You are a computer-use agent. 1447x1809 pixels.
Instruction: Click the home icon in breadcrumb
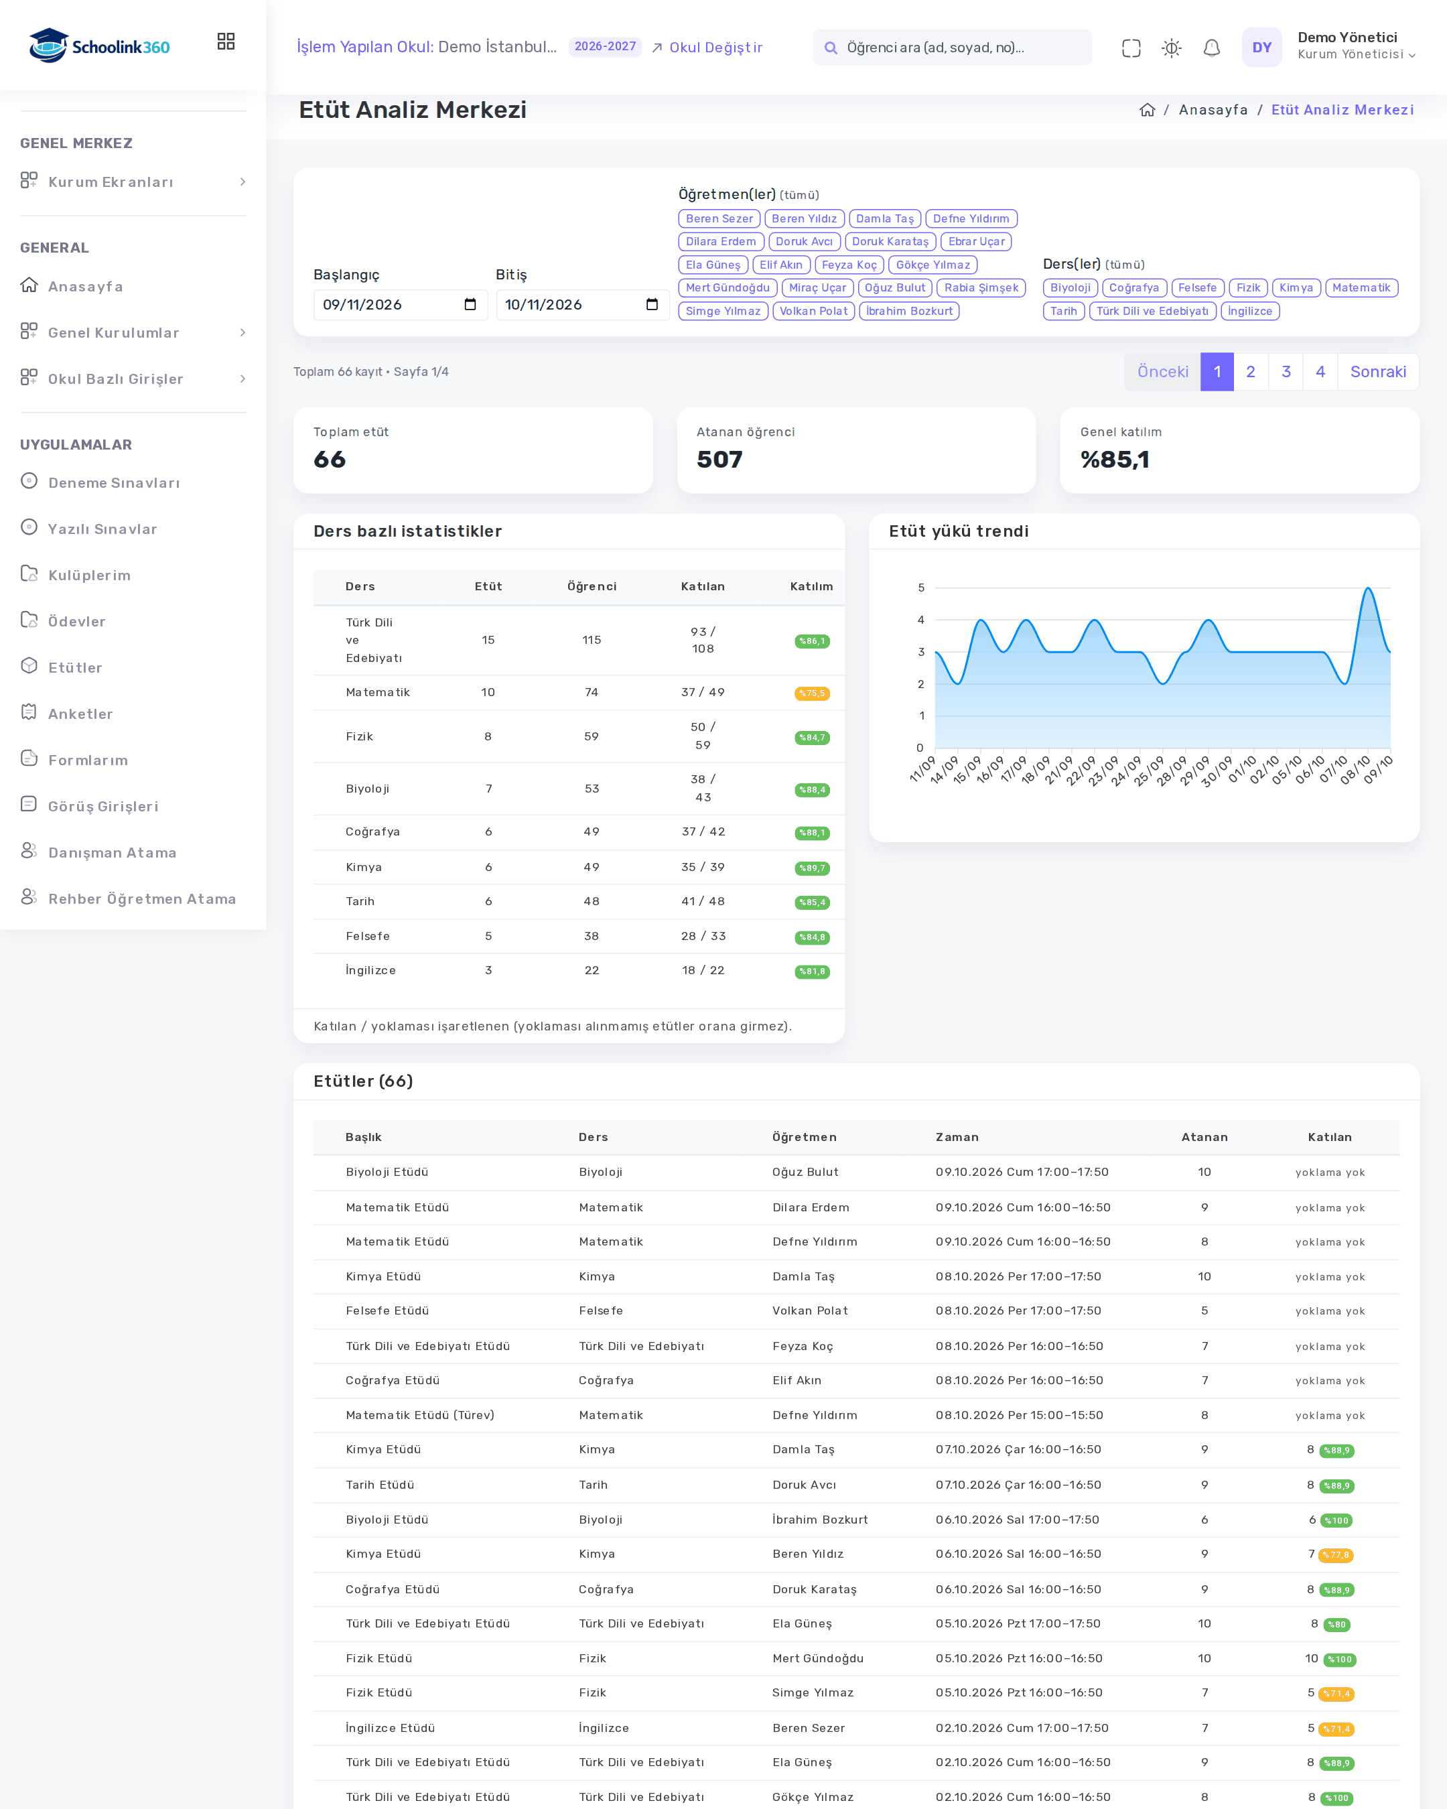coord(1147,110)
